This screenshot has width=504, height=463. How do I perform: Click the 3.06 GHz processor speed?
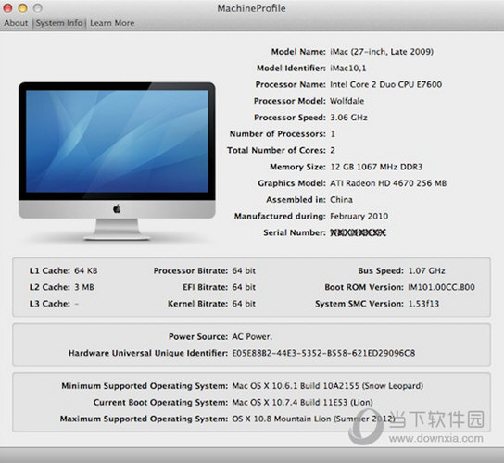[348, 118]
